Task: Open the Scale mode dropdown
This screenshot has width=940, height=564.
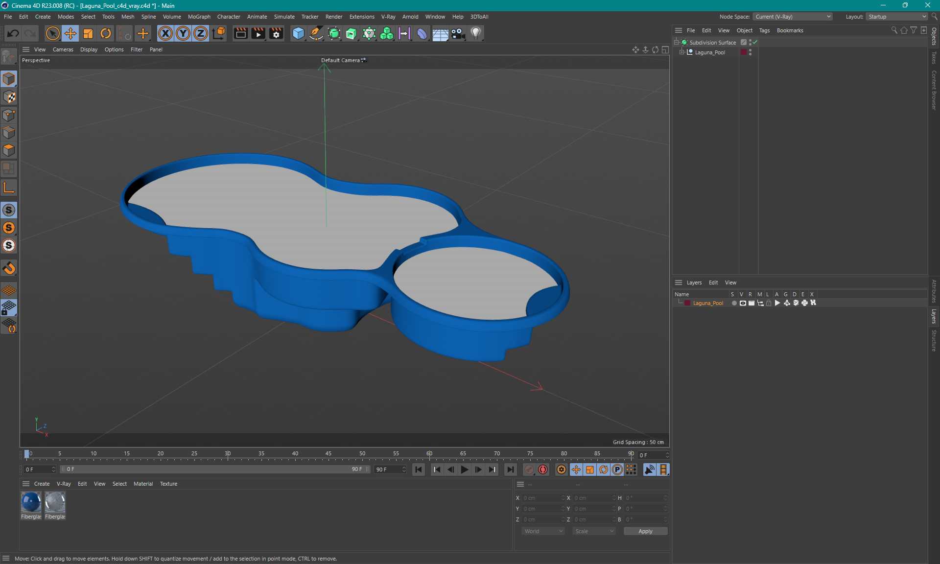Action: click(594, 531)
